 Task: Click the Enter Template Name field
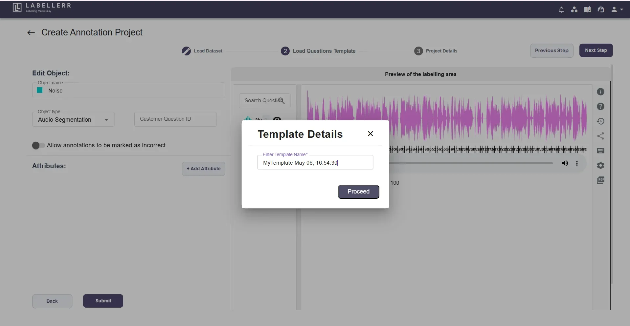point(315,162)
